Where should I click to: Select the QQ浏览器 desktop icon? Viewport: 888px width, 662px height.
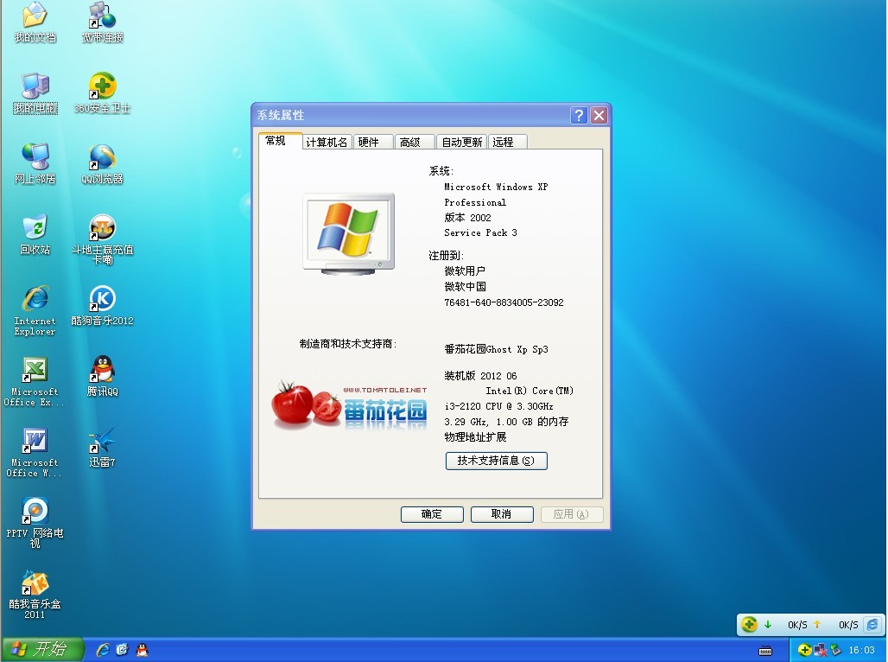pyautogui.click(x=103, y=157)
